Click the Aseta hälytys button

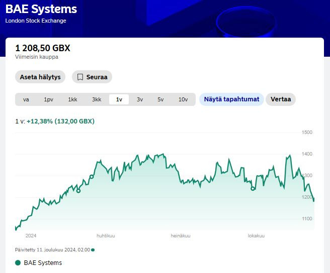40,77
